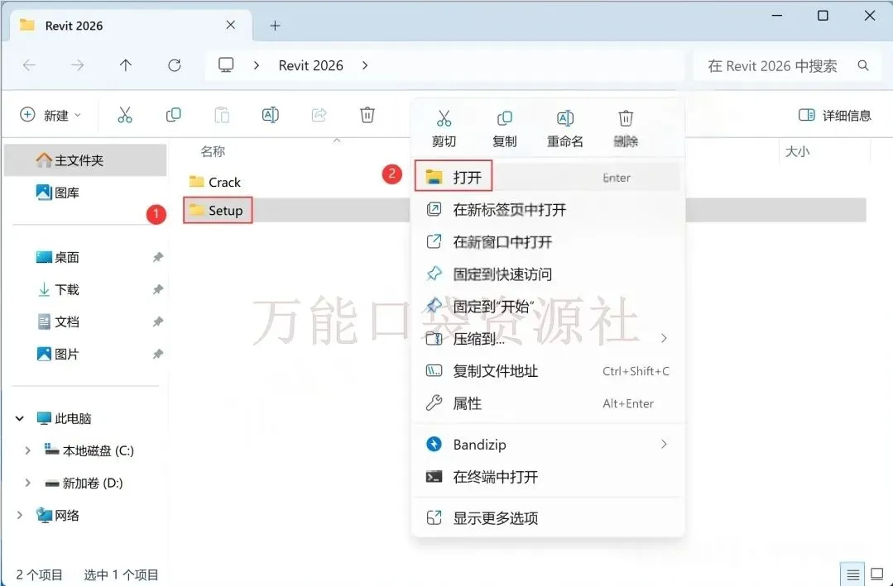
Task: Click the Delete trash icon in the toolbar
Action: [367, 115]
